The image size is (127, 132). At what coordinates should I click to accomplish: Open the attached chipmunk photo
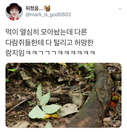click(x=63, y=95)
